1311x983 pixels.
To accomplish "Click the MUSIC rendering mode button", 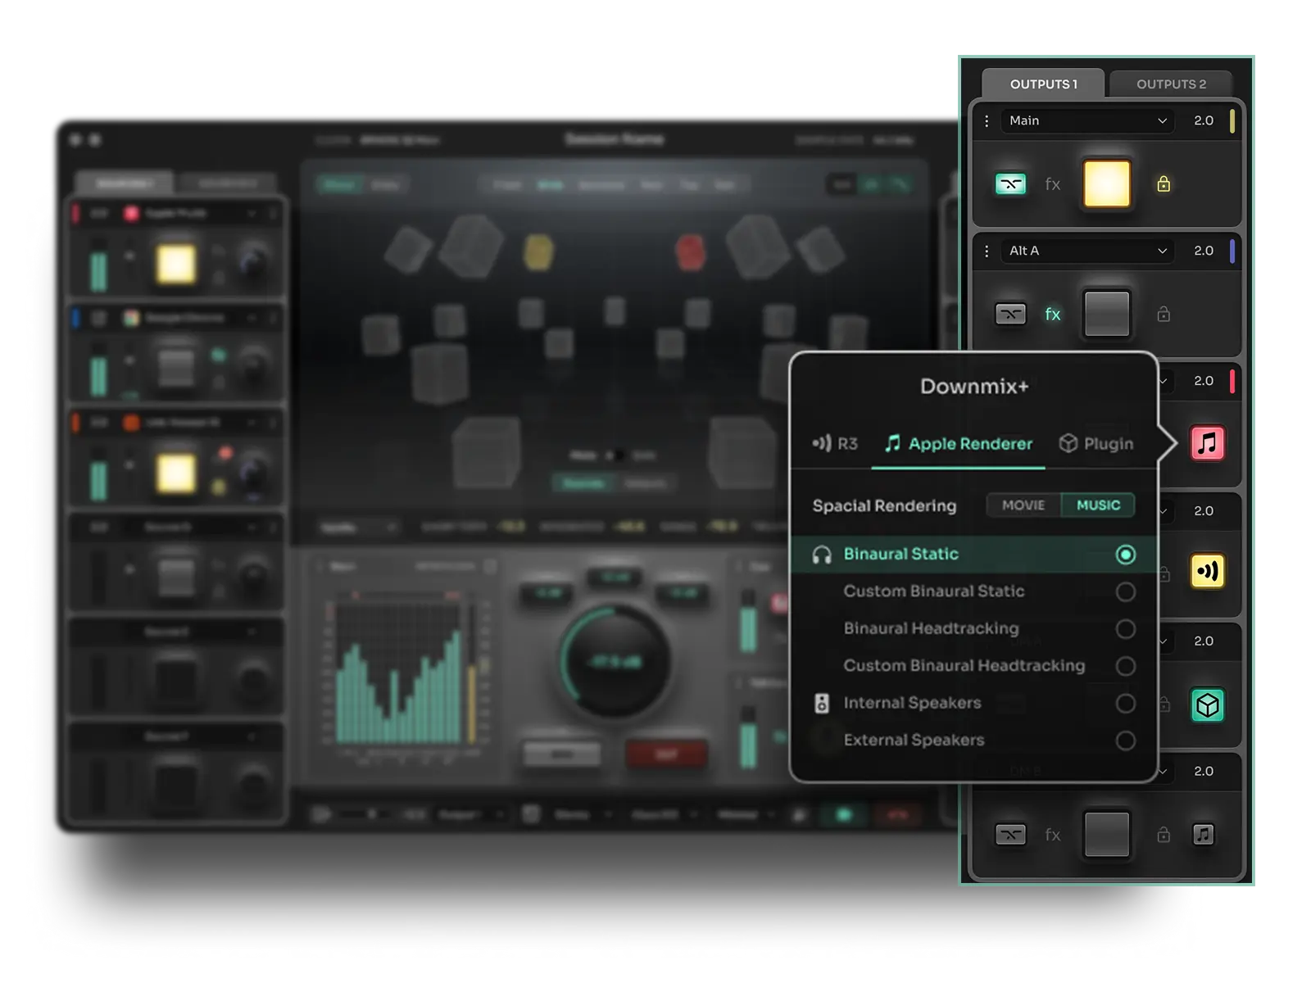I will click(x=1098, y=505).
